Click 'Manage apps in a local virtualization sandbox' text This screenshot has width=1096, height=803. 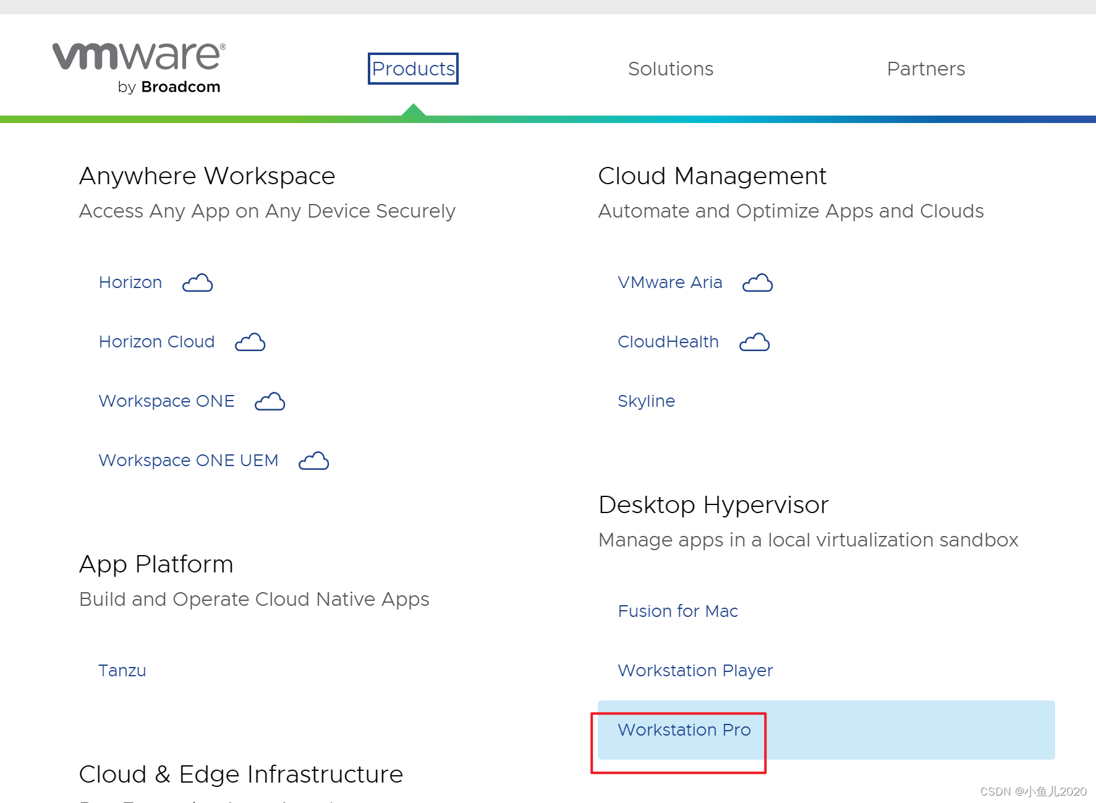809,540
